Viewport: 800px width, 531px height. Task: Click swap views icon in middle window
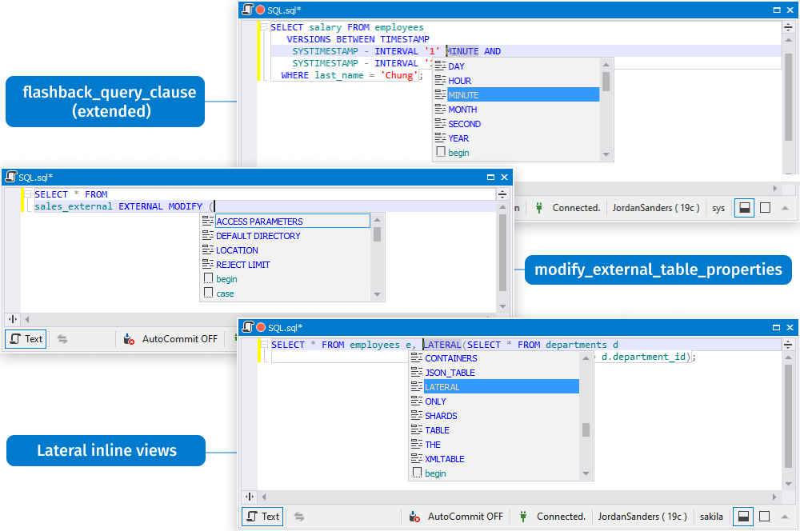(x=62, y=339)
